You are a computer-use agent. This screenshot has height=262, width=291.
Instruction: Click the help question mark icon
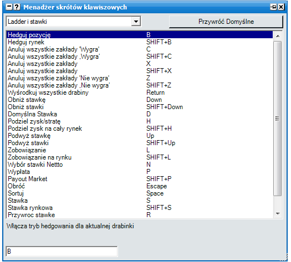pos(17,7)
